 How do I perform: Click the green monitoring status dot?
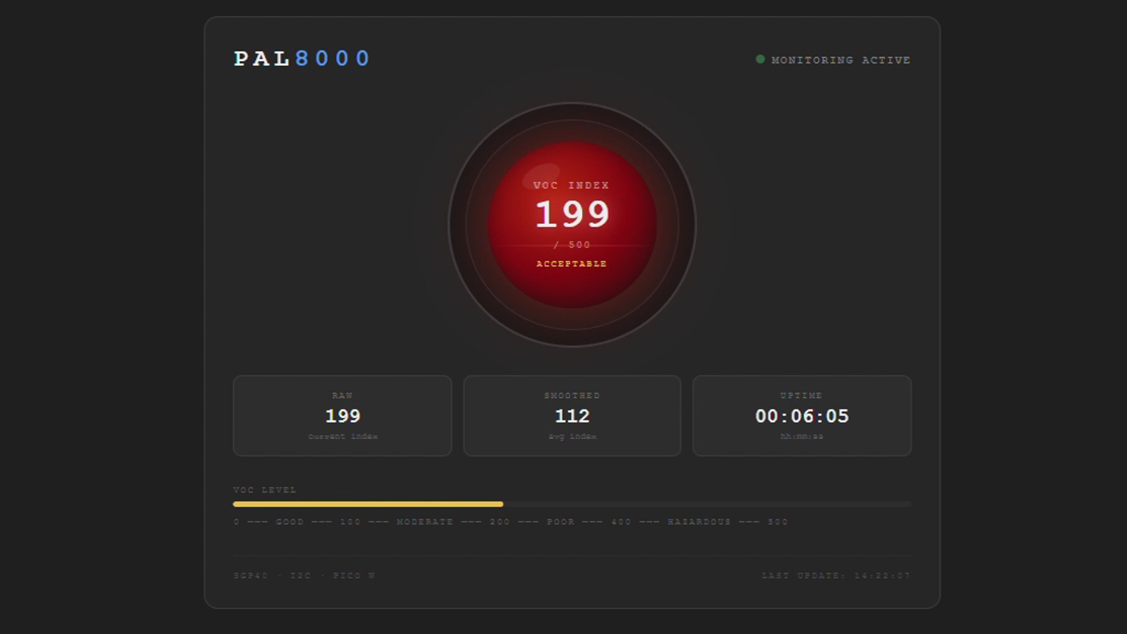coord(760,59)
